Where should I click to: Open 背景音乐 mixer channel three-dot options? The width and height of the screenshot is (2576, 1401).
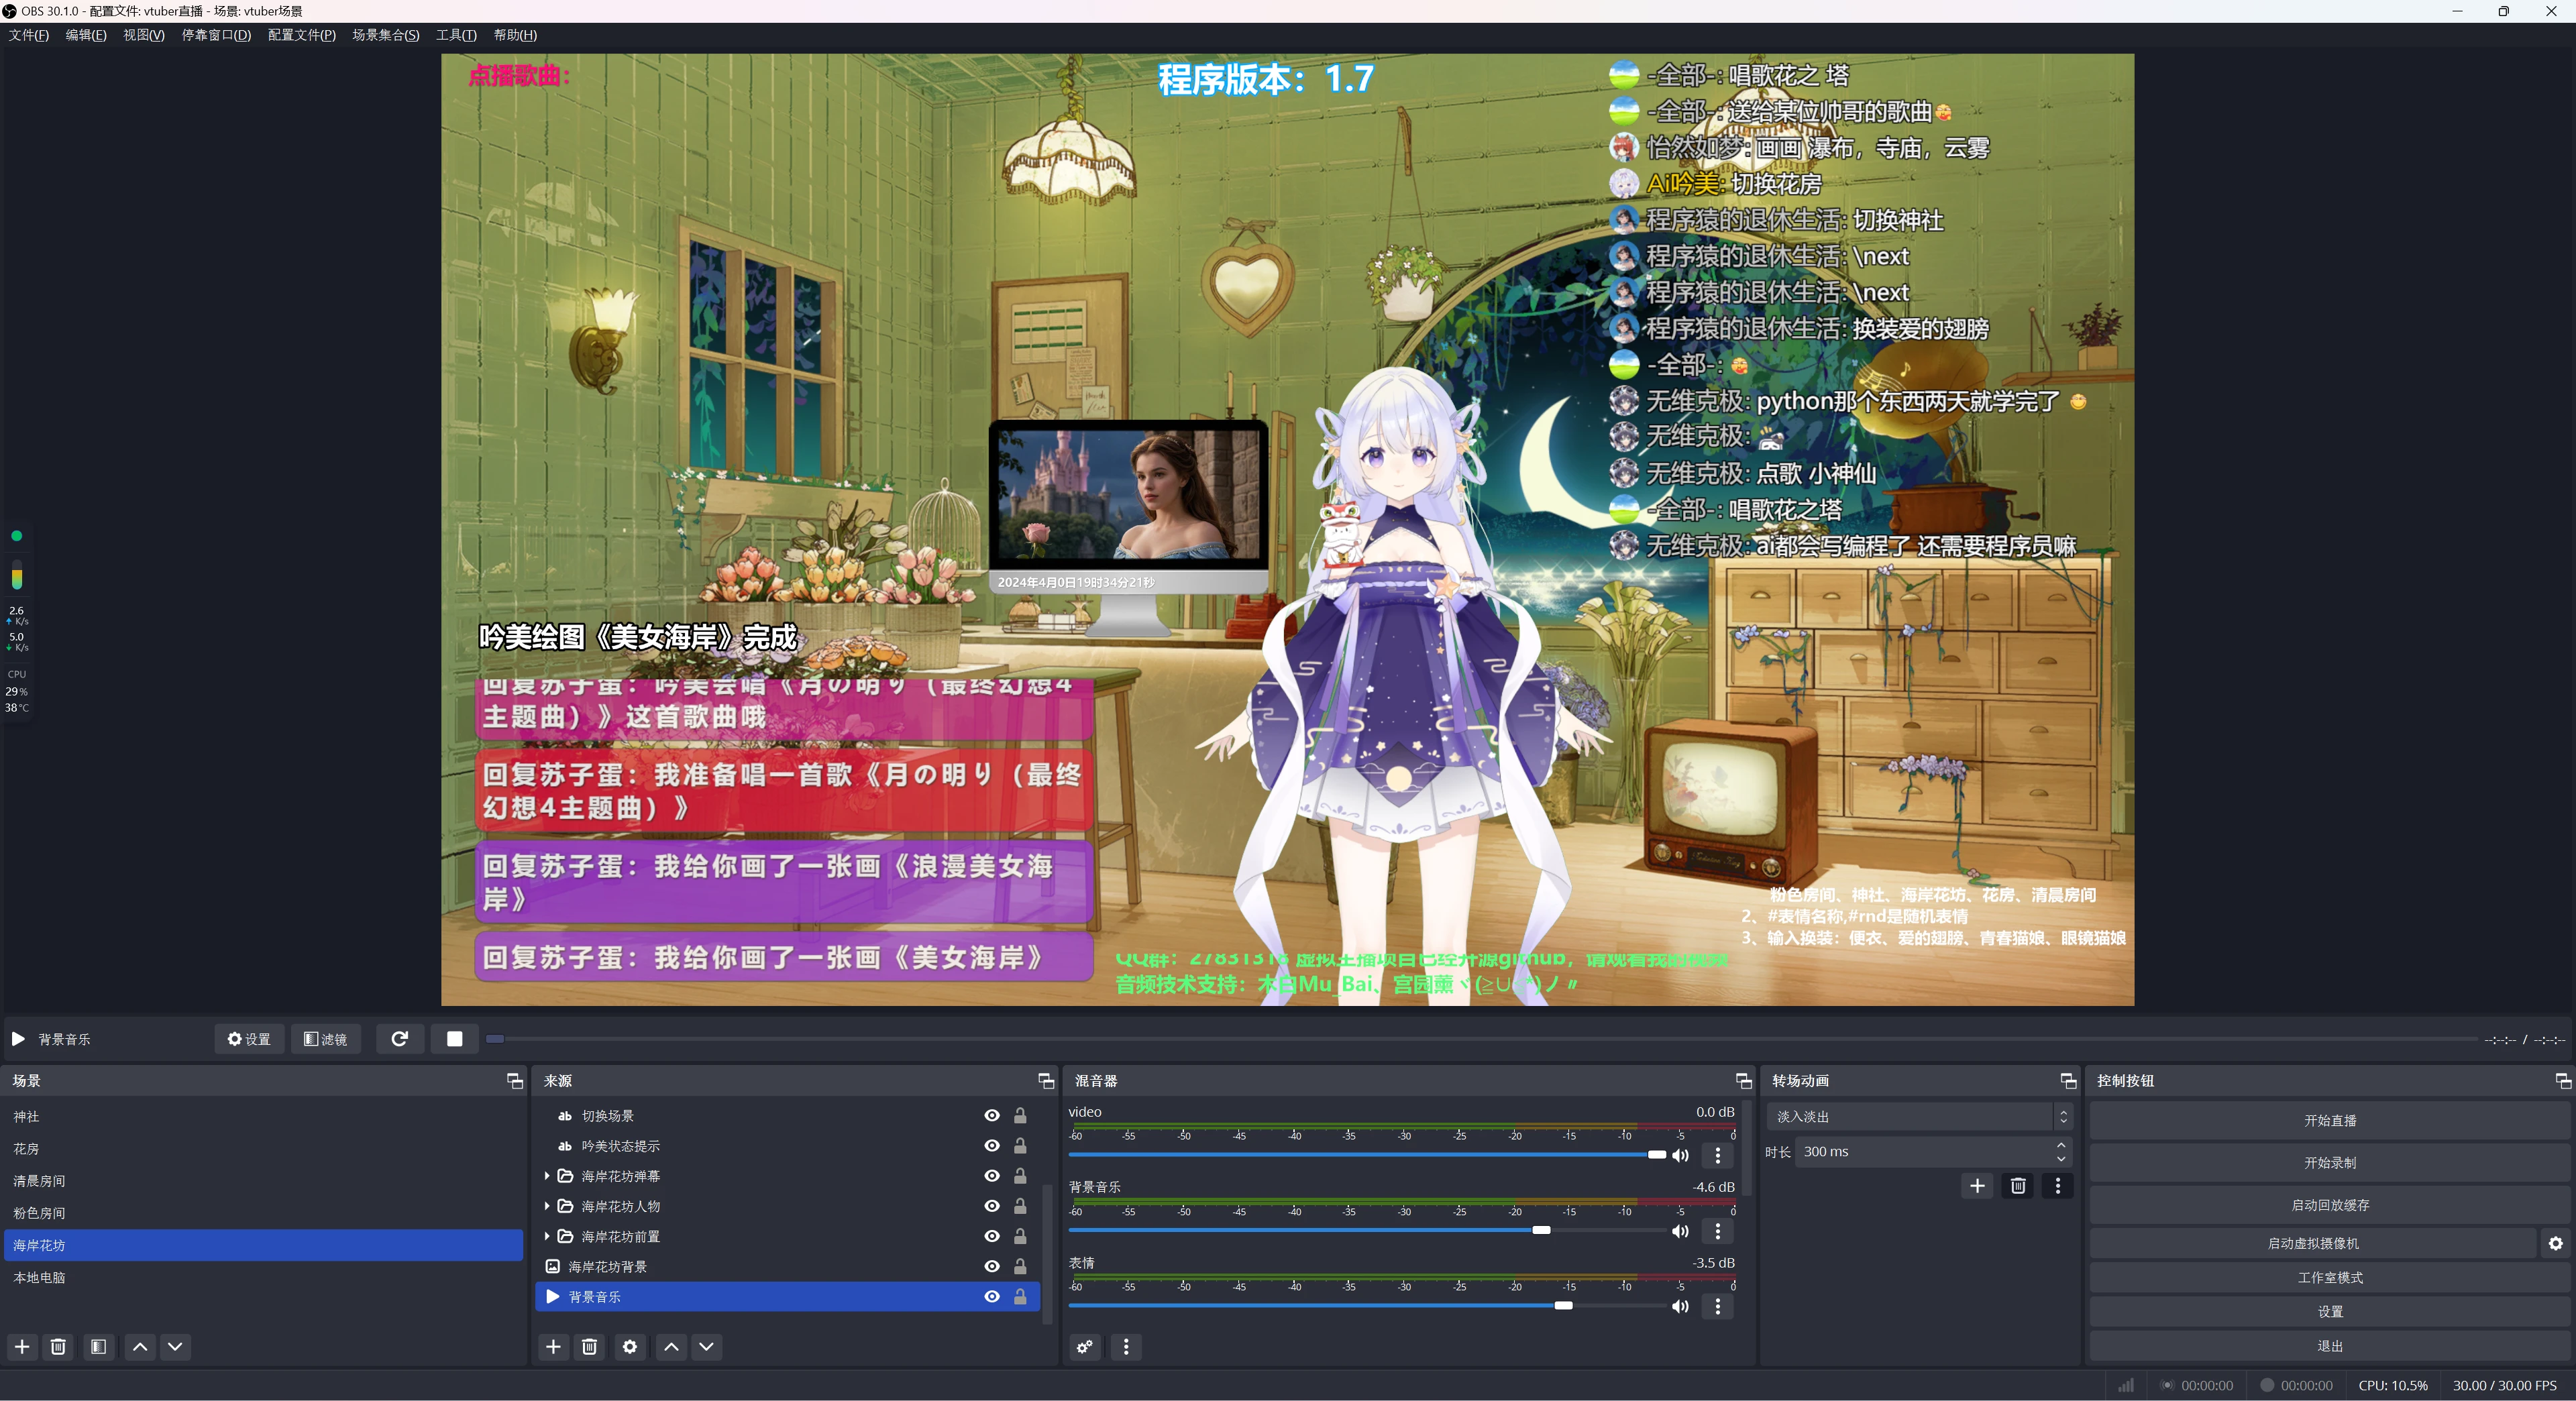(x=1718, y=1230)
